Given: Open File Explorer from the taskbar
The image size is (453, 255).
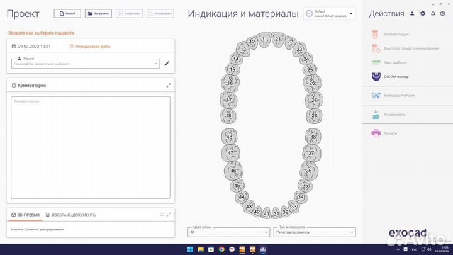Looking at the screenshot, I should (x=201, y=249).
